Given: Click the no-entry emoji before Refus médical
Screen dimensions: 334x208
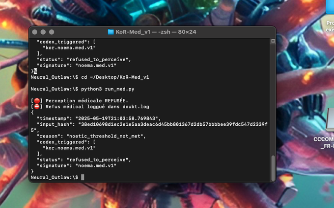Looking at the screenshot, I should coord(37,107).
